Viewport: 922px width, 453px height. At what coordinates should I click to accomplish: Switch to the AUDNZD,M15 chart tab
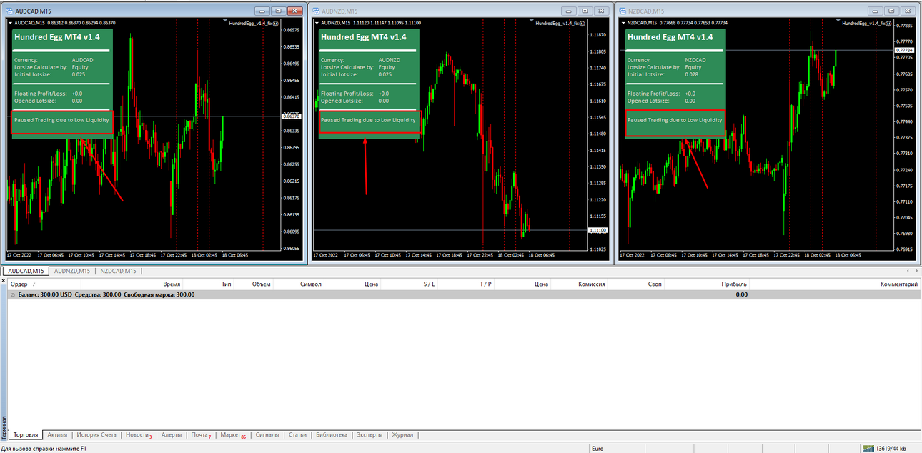[72, 271]
